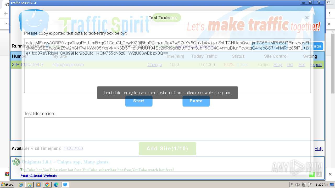
Task: Select site number 36PJYMQ15HD7
Action: (x=28, y=64)
